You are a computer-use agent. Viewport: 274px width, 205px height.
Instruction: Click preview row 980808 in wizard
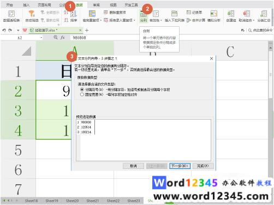pyautogui.click(x=86, y=122)
